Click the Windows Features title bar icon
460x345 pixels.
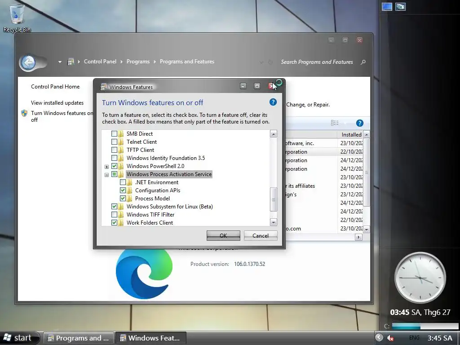[x=103, y=87]
